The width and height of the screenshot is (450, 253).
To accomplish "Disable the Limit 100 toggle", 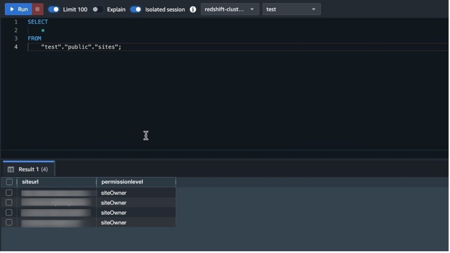I will click(x=54, y=9).
